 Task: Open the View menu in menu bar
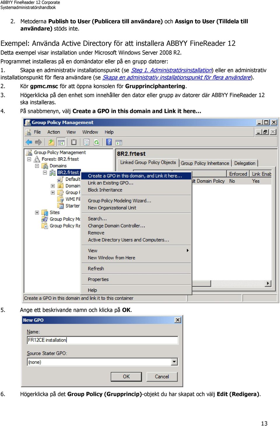71,132
